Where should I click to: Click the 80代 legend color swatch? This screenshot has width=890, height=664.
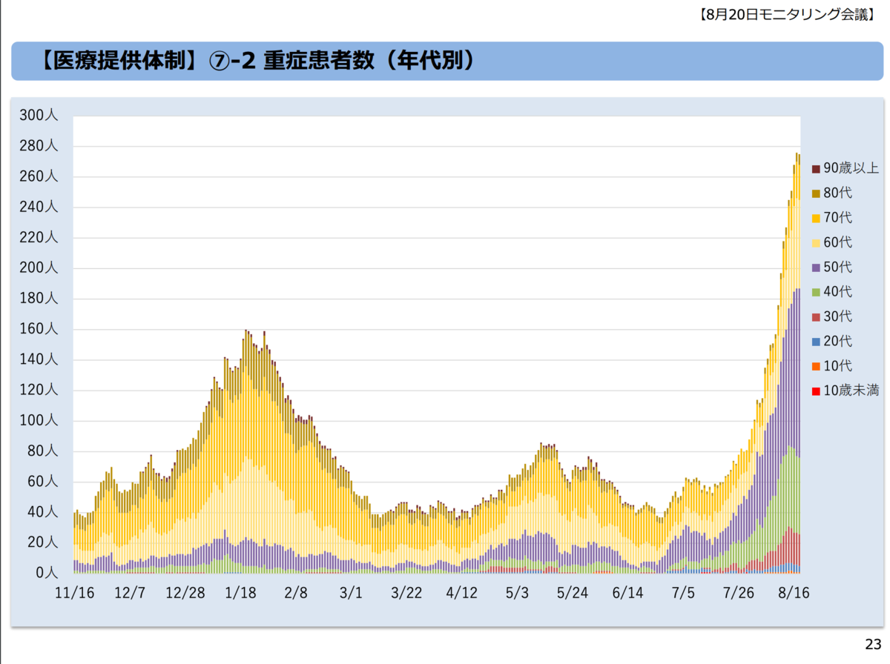pyautogui.click(x=816, y=193)
